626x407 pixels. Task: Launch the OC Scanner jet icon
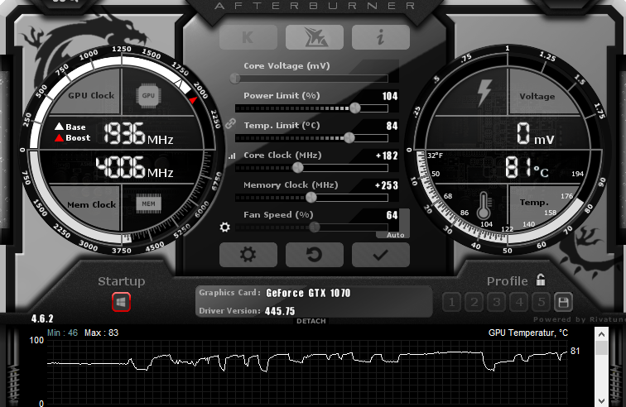pos(314,37)
